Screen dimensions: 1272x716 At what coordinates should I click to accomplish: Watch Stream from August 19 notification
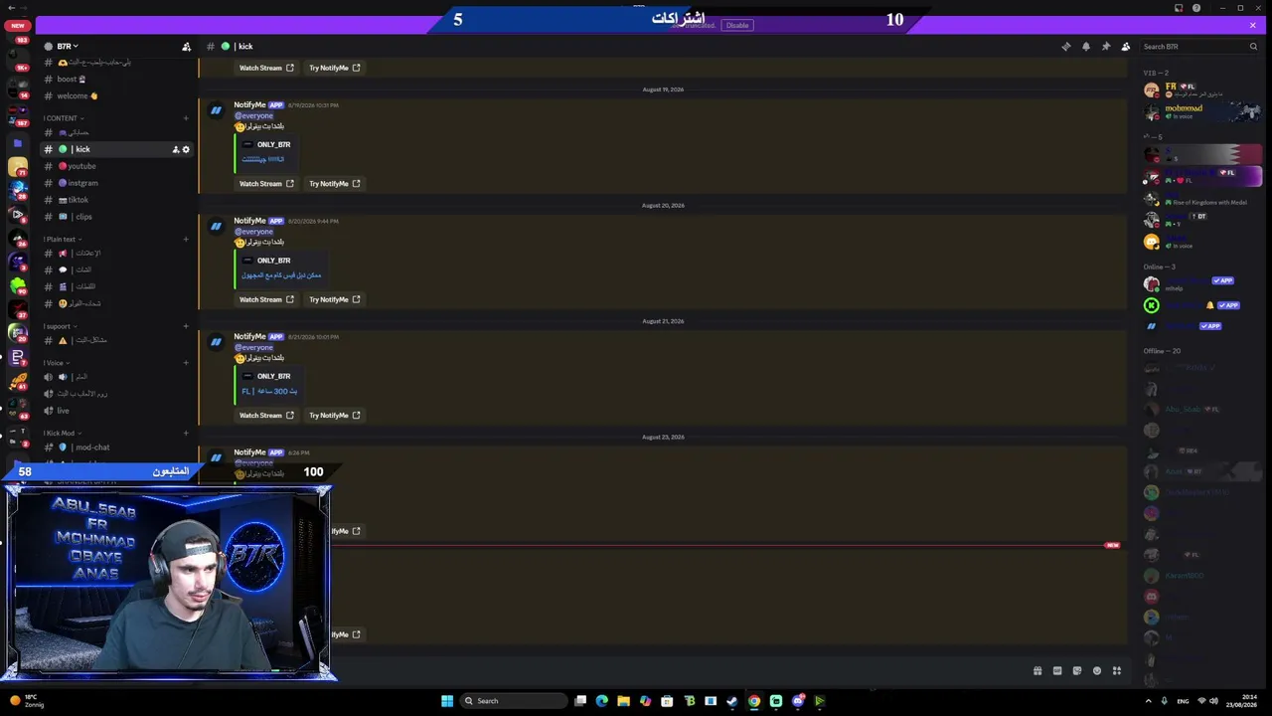pyautogui.click(x=266, y=184)
